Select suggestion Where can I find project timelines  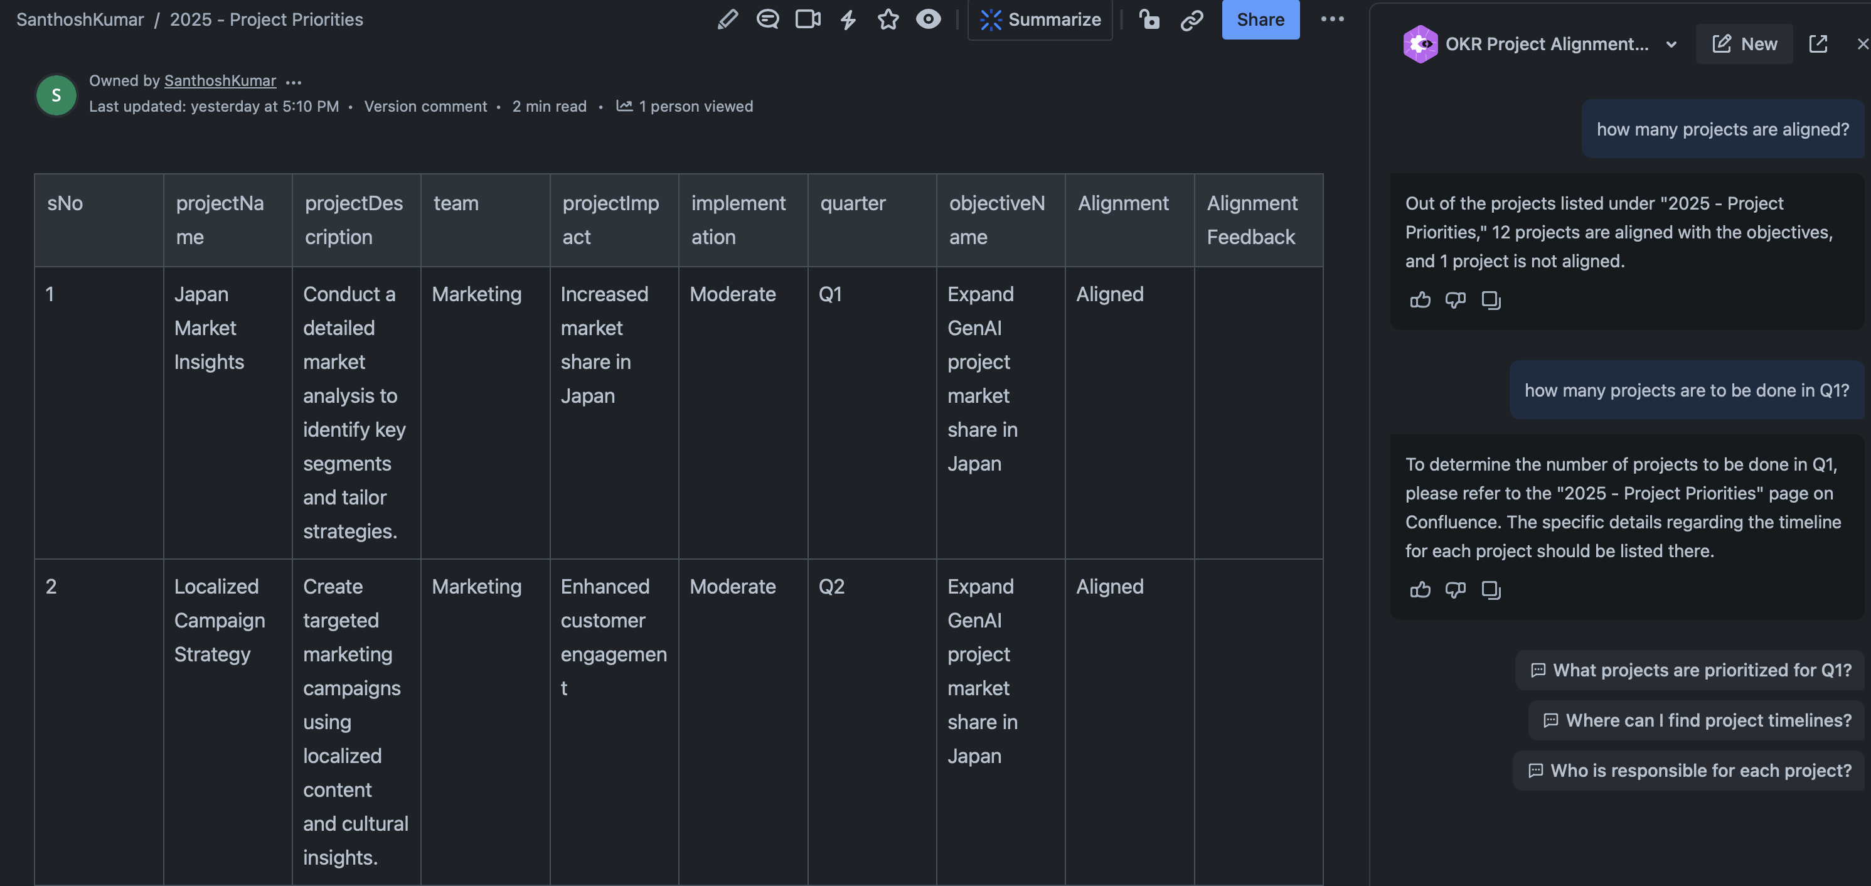tap(1697, 720)
